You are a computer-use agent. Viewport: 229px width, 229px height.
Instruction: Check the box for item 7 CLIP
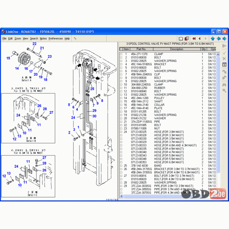click(121, 75)
